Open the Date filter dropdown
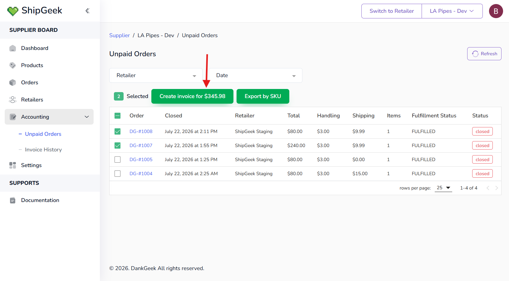 click(256, 75)
